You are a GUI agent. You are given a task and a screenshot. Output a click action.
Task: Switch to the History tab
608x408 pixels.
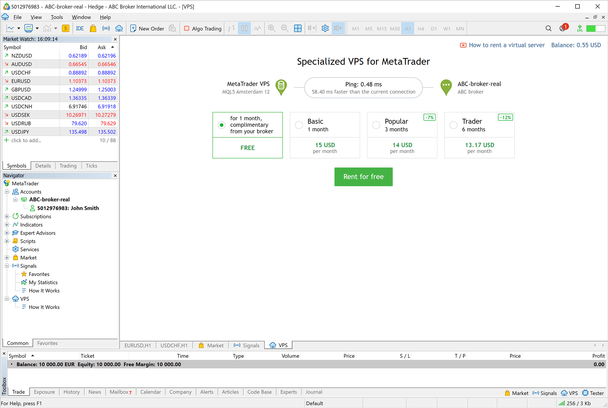tap(71, 392)
